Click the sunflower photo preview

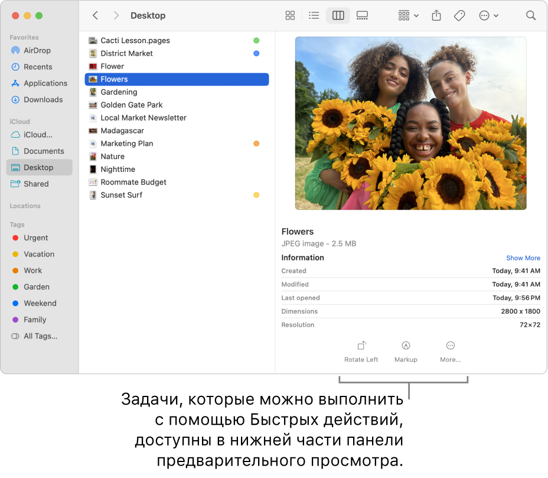point(410,123)
